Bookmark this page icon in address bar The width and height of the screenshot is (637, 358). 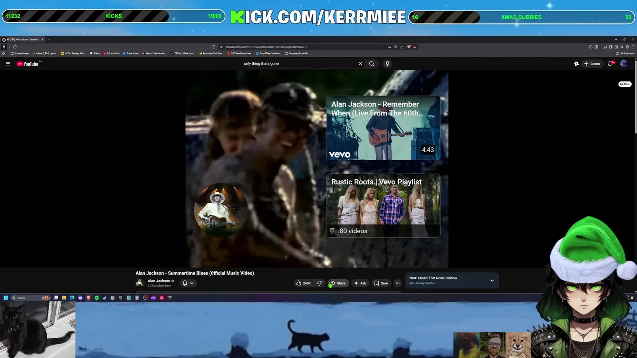[x=214, y=47]
